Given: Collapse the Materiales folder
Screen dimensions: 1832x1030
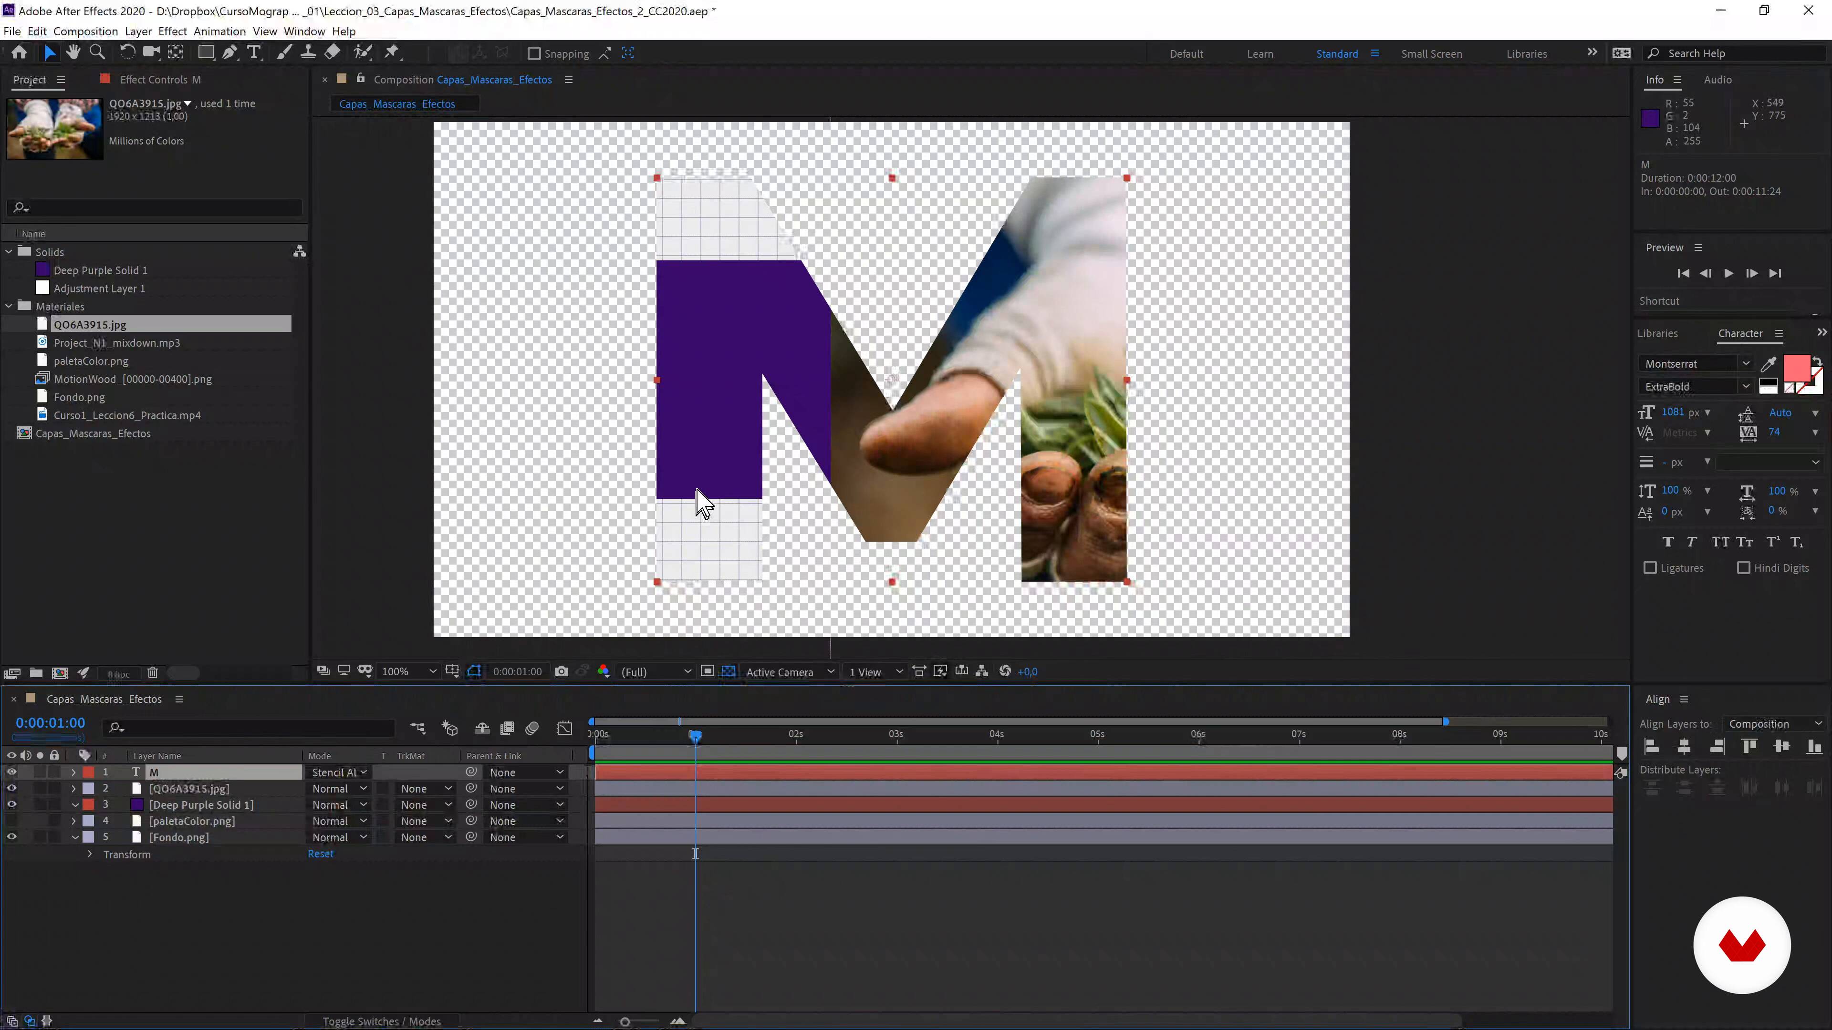Looking at the screenshot, I should pos(9,306).
